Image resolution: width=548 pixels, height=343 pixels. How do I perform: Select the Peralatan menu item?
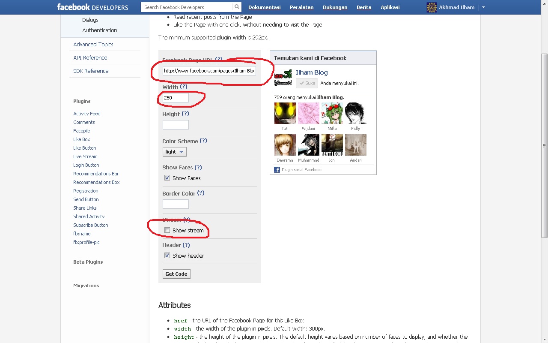pyautogui.click(x=302, y=7)
